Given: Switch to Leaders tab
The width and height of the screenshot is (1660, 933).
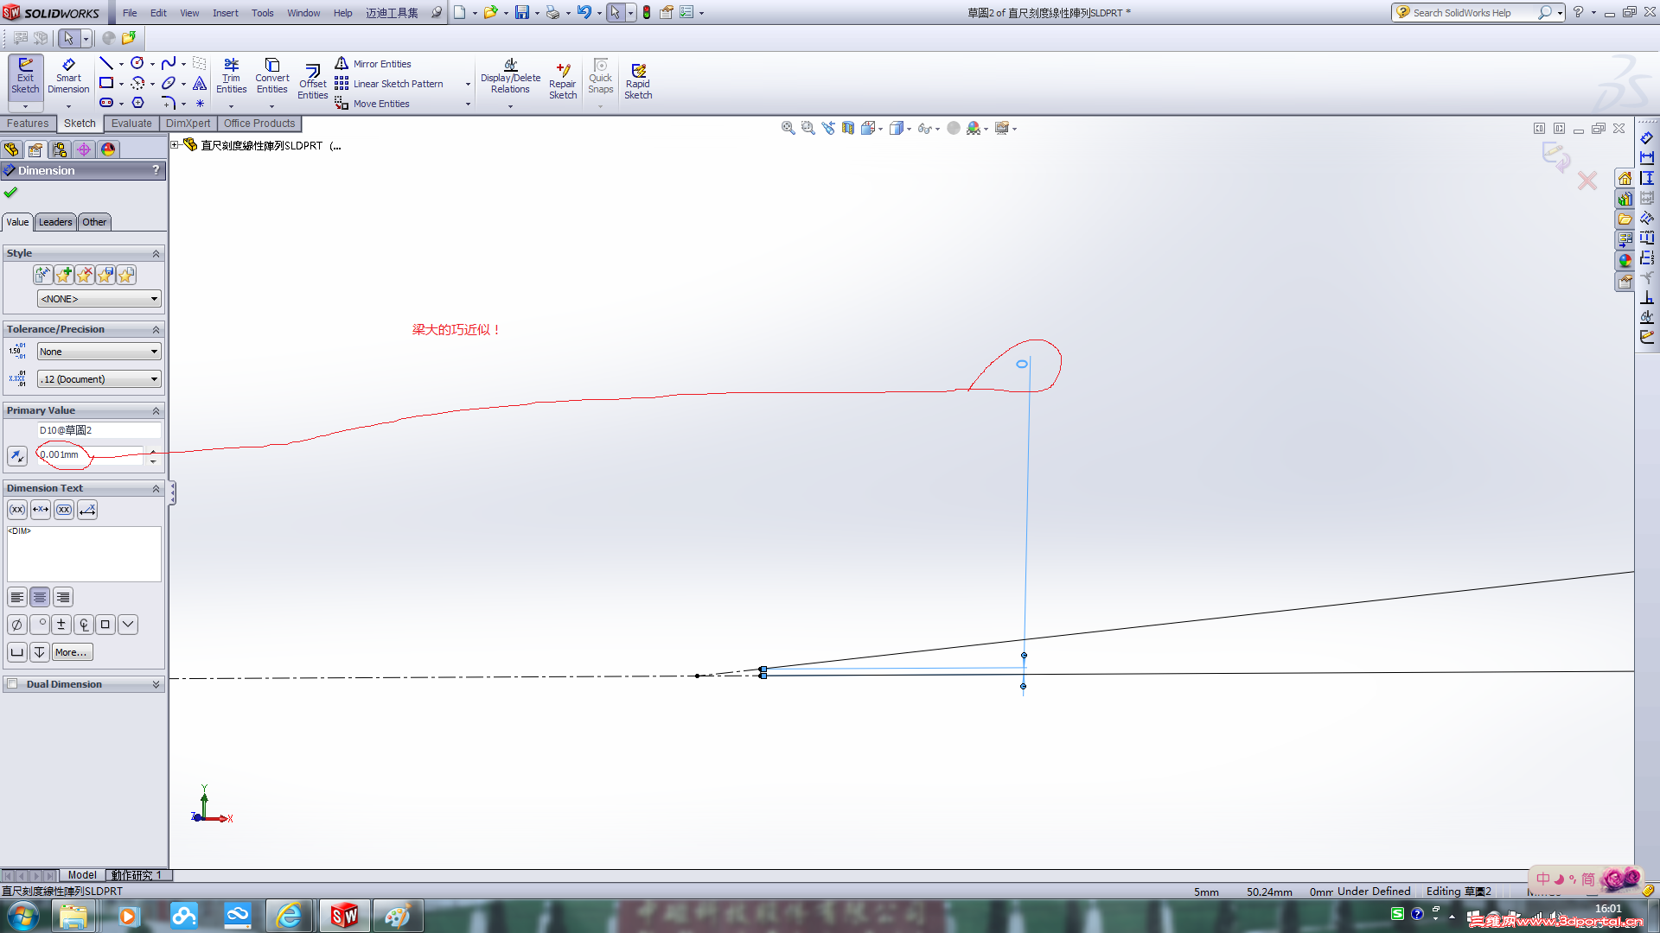Looking at the screenshot, I should (55, 222).
